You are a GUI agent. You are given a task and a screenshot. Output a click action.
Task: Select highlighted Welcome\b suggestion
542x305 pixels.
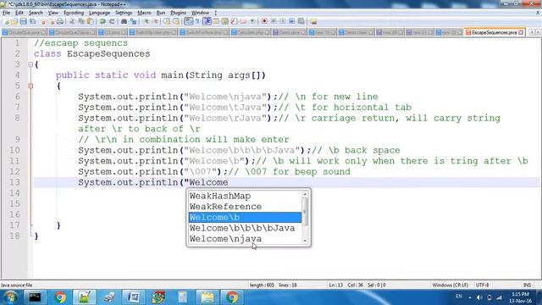click(x=245, y=218)
